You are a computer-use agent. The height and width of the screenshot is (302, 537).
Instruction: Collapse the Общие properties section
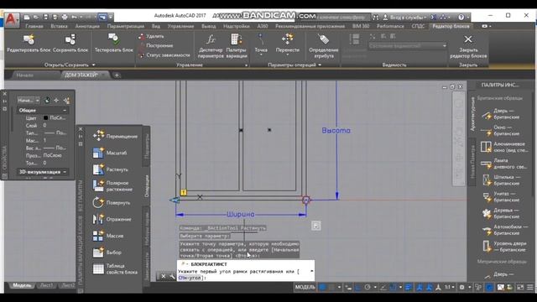(x=65, y=110)
